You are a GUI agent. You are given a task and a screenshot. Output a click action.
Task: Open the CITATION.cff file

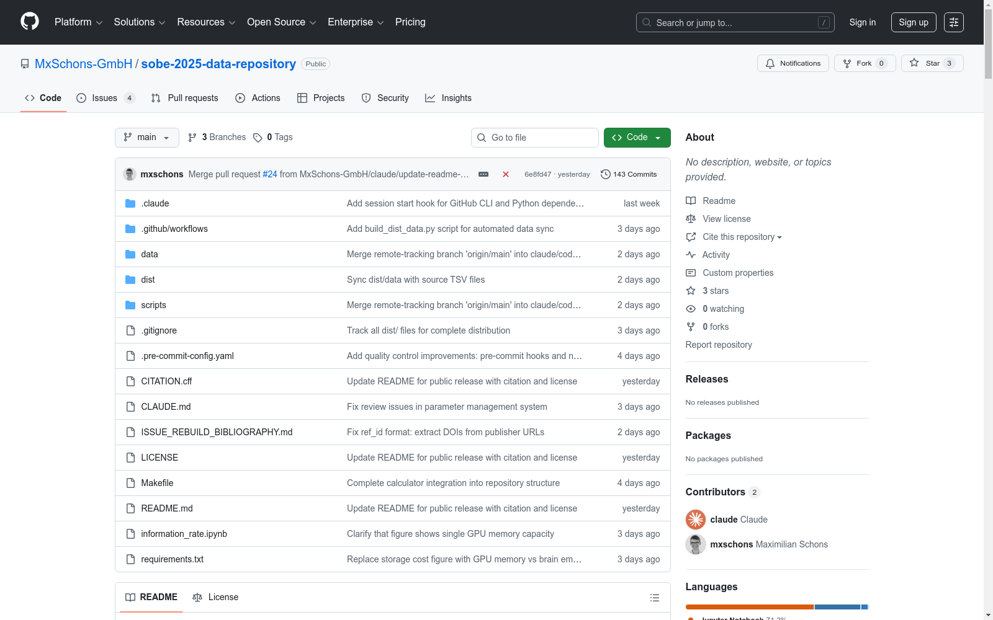pyautogui.click(x=166, y=381)
